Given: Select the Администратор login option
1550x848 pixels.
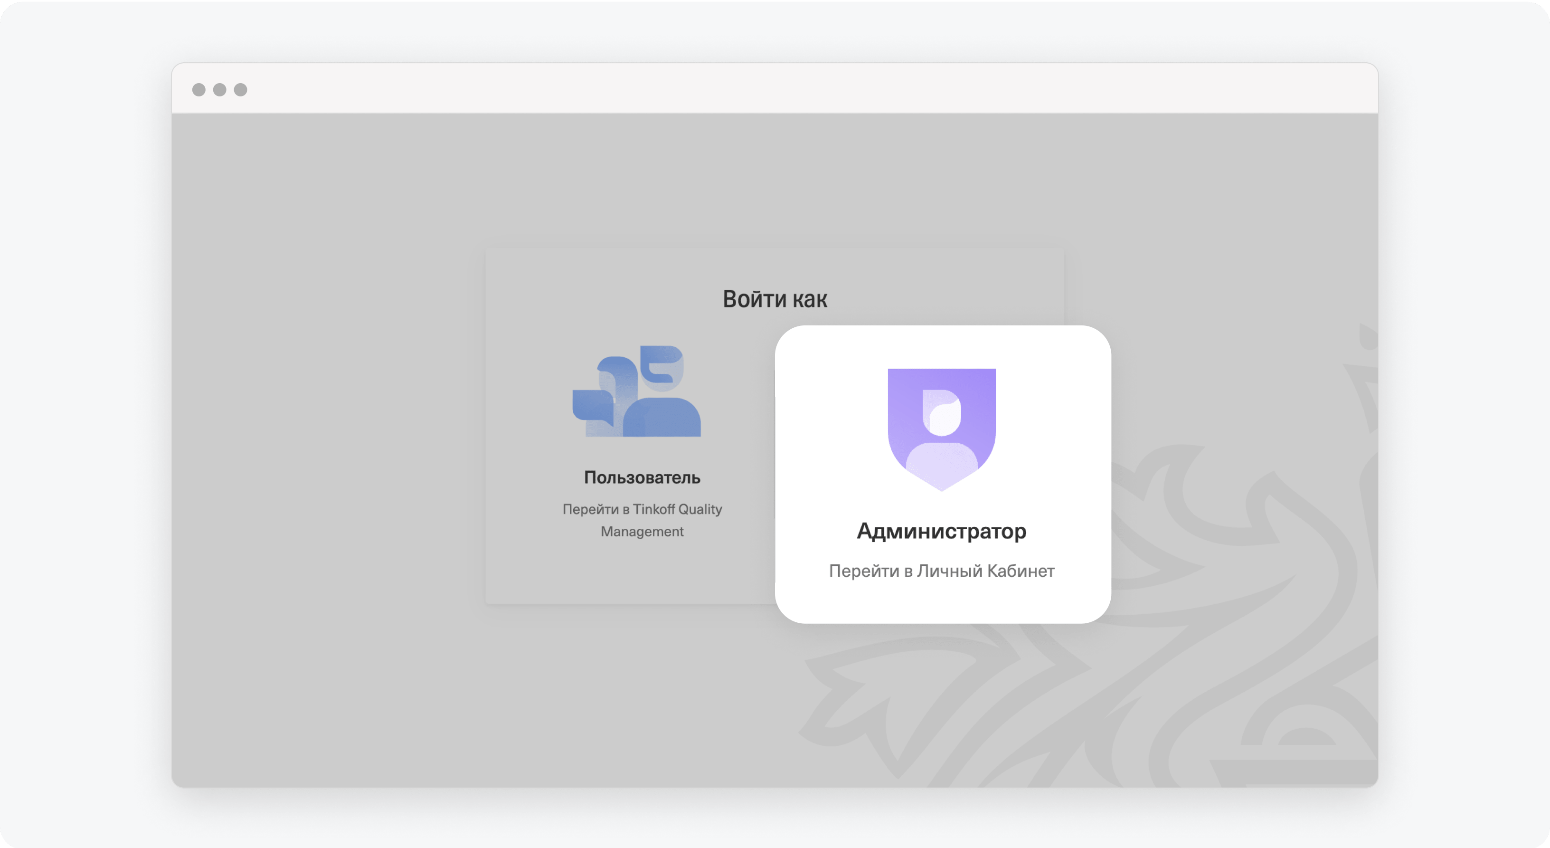Looking at the screenshot, I should 942,531.
